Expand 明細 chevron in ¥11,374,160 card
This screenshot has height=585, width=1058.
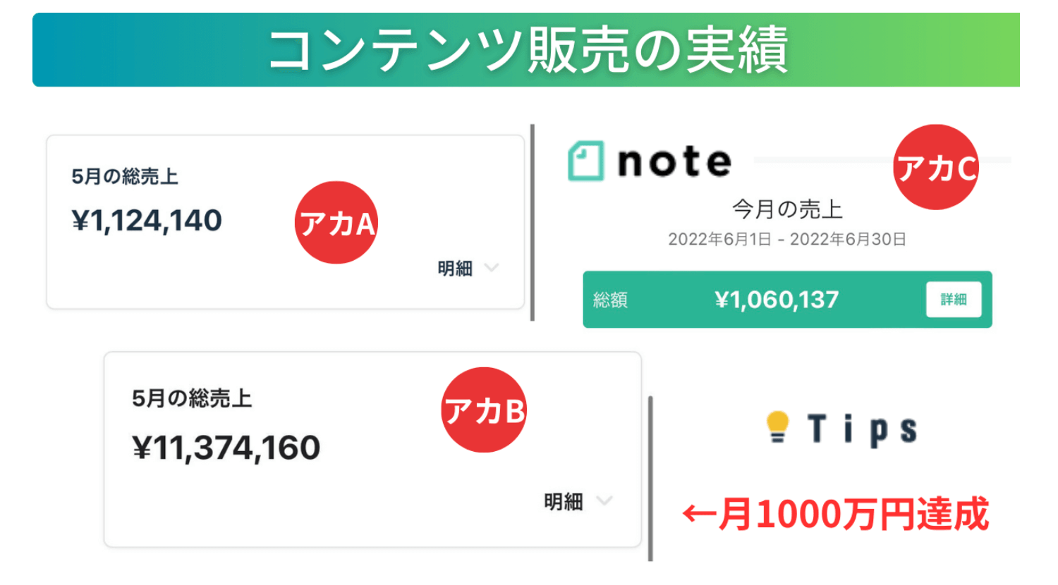(x=604, y=501)
